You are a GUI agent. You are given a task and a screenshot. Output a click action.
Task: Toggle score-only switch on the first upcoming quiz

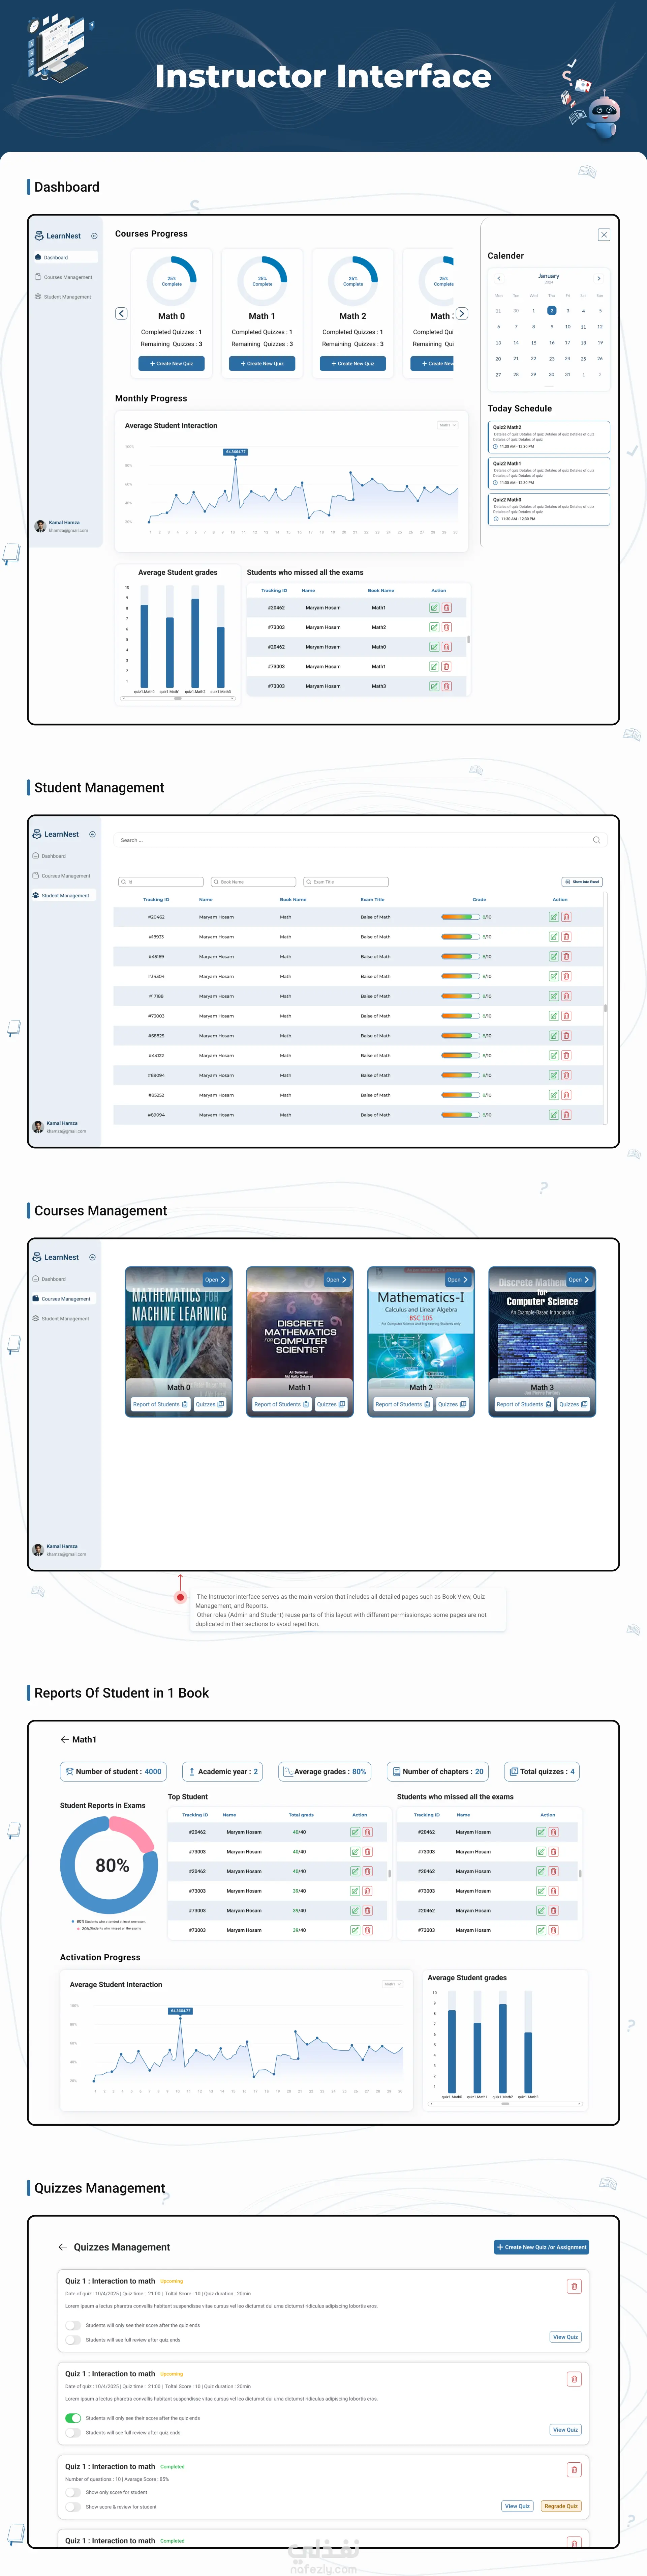[x=73, y=2325]
